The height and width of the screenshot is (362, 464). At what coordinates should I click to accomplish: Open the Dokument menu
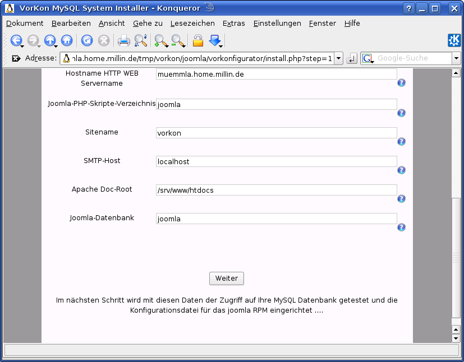pos(25,24)
